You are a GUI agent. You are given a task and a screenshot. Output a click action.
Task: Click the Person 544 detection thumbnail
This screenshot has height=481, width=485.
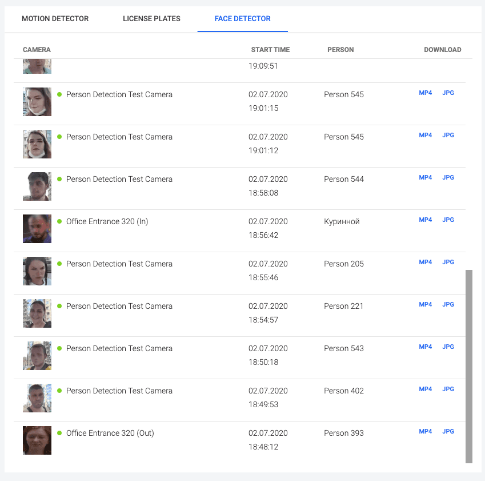tap(37, 186)
